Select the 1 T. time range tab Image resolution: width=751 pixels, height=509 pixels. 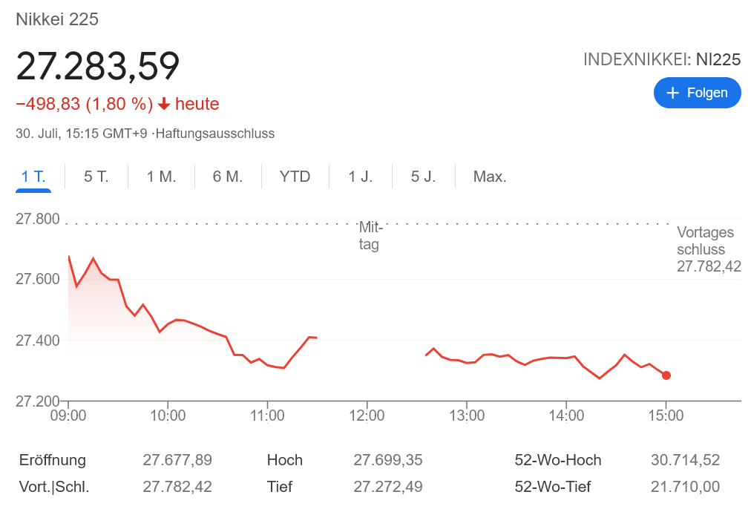[33, 177]
